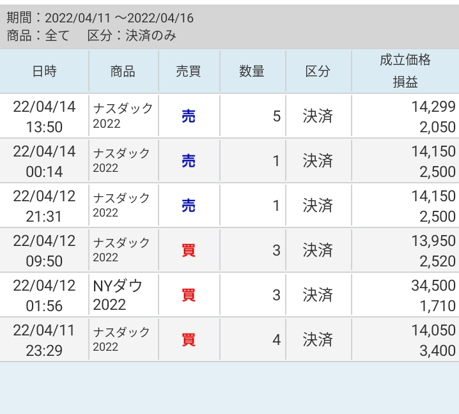Click the 商品：全て filter label
The image size is (459, 414).
(38, 36)
